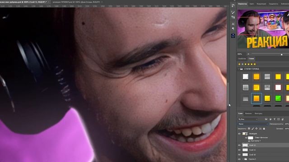Click the Navigator zoom slider handle
Image resolution: width=289 pixels, height=162 pixels.
point(281,54)
